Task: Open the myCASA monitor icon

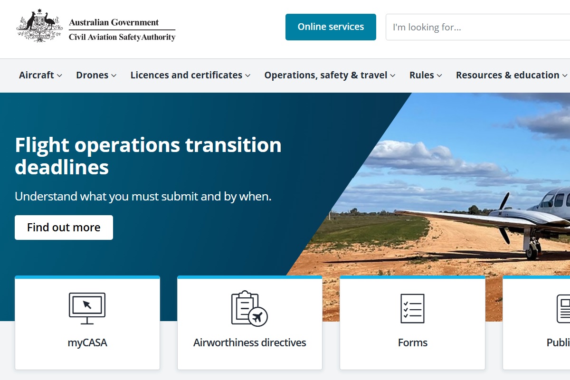Action: click(87, 309)
